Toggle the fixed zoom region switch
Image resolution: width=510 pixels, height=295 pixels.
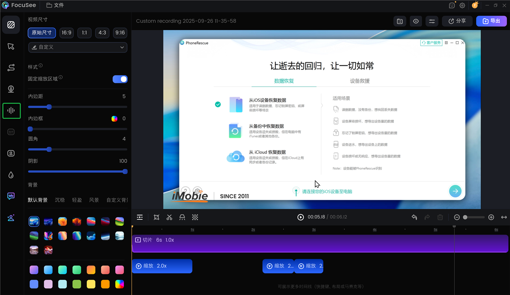(x=120, y=79)
